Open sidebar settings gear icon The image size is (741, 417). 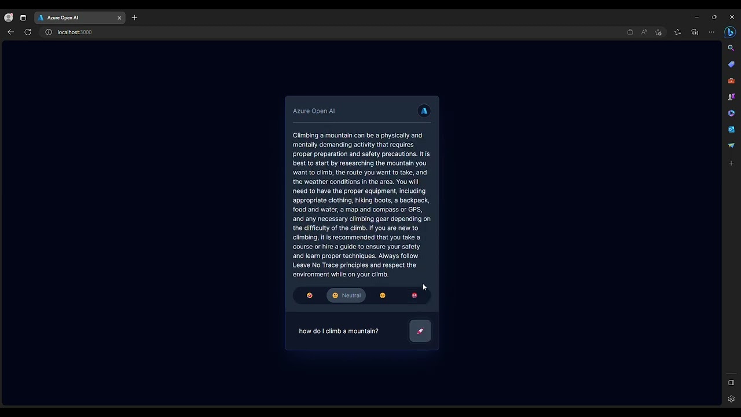point(731,399)
